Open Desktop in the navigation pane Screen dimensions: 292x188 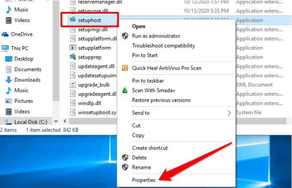(x=24, y=59)
